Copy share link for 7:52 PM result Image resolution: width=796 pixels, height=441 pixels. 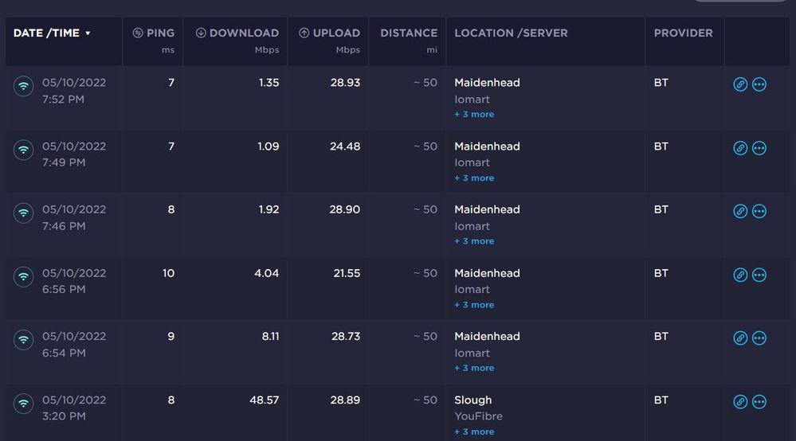tap(740, 84)
